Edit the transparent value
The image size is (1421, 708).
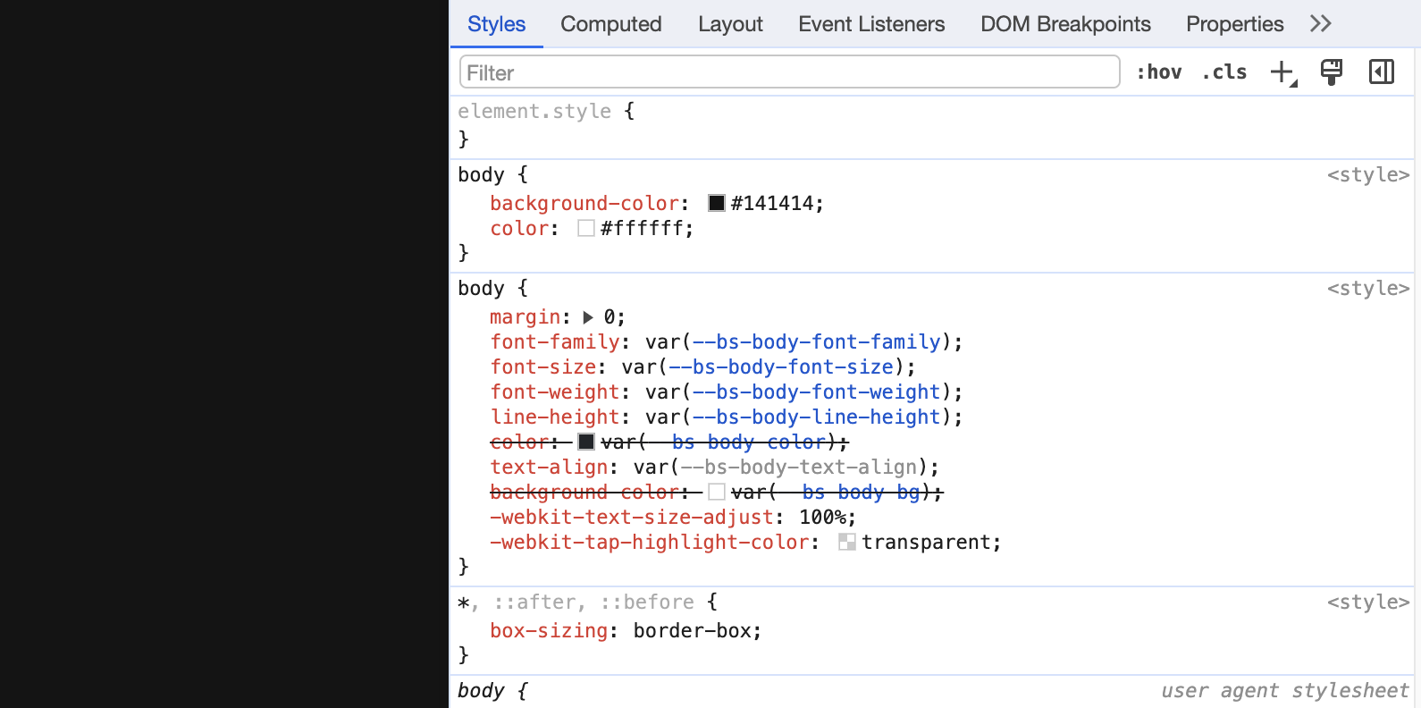point(927,543)
